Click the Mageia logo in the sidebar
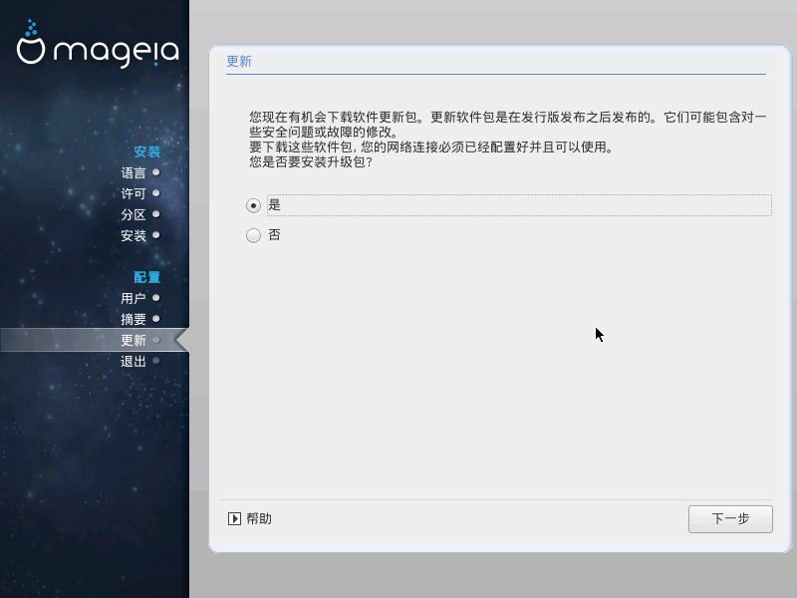 tap(98, 45)
